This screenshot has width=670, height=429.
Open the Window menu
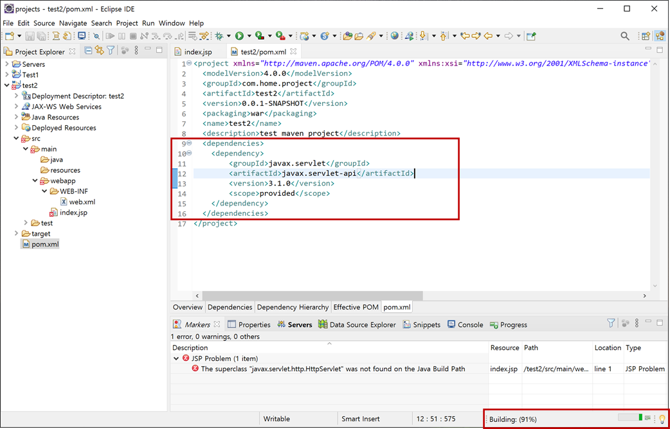pos(172,23)
